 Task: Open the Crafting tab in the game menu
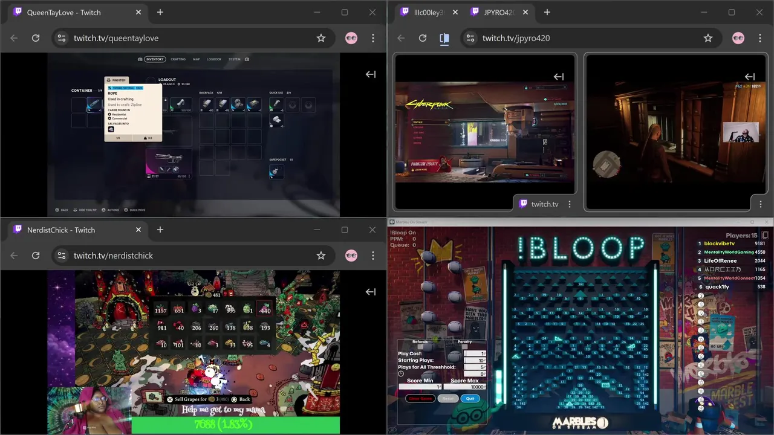178,59
